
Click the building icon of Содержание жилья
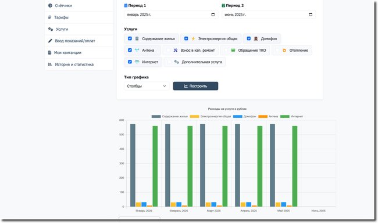click(137, 38)
